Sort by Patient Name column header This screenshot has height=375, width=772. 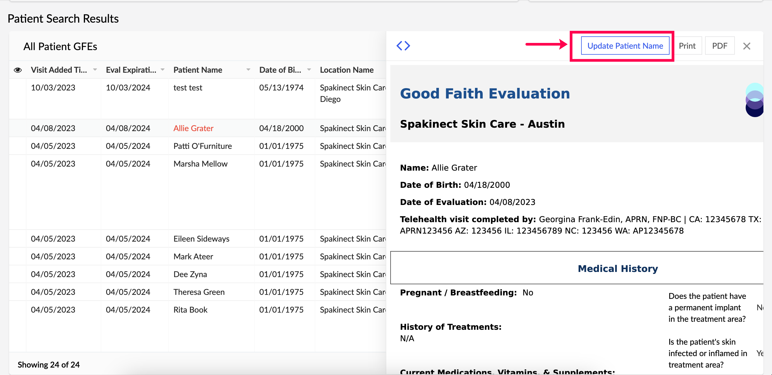pos(198,70)
